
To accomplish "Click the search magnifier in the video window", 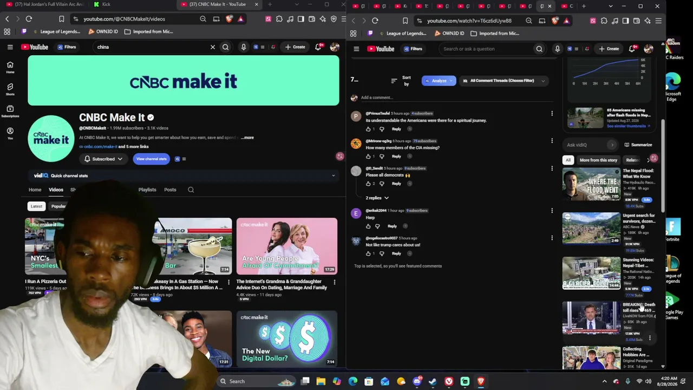I will (x=539, y=49).
